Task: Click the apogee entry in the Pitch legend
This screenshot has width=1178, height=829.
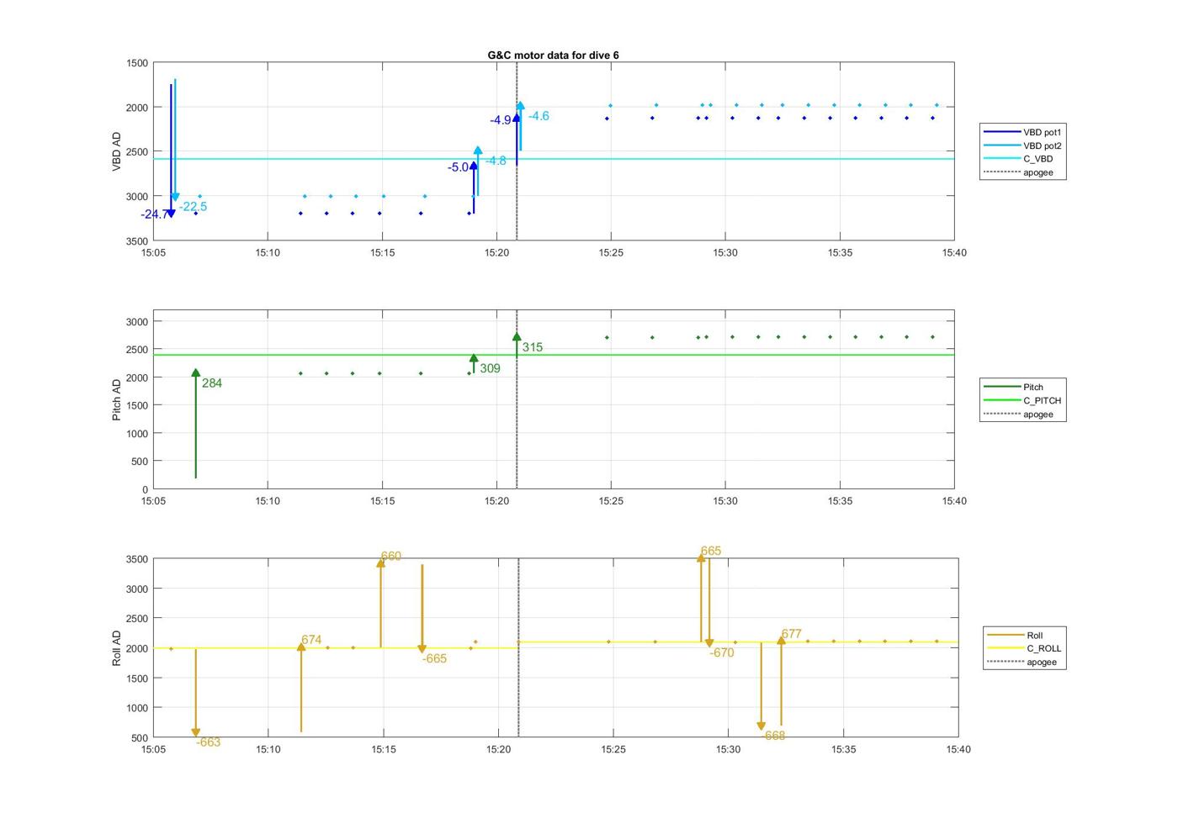Action: [x=1018, y=414]
